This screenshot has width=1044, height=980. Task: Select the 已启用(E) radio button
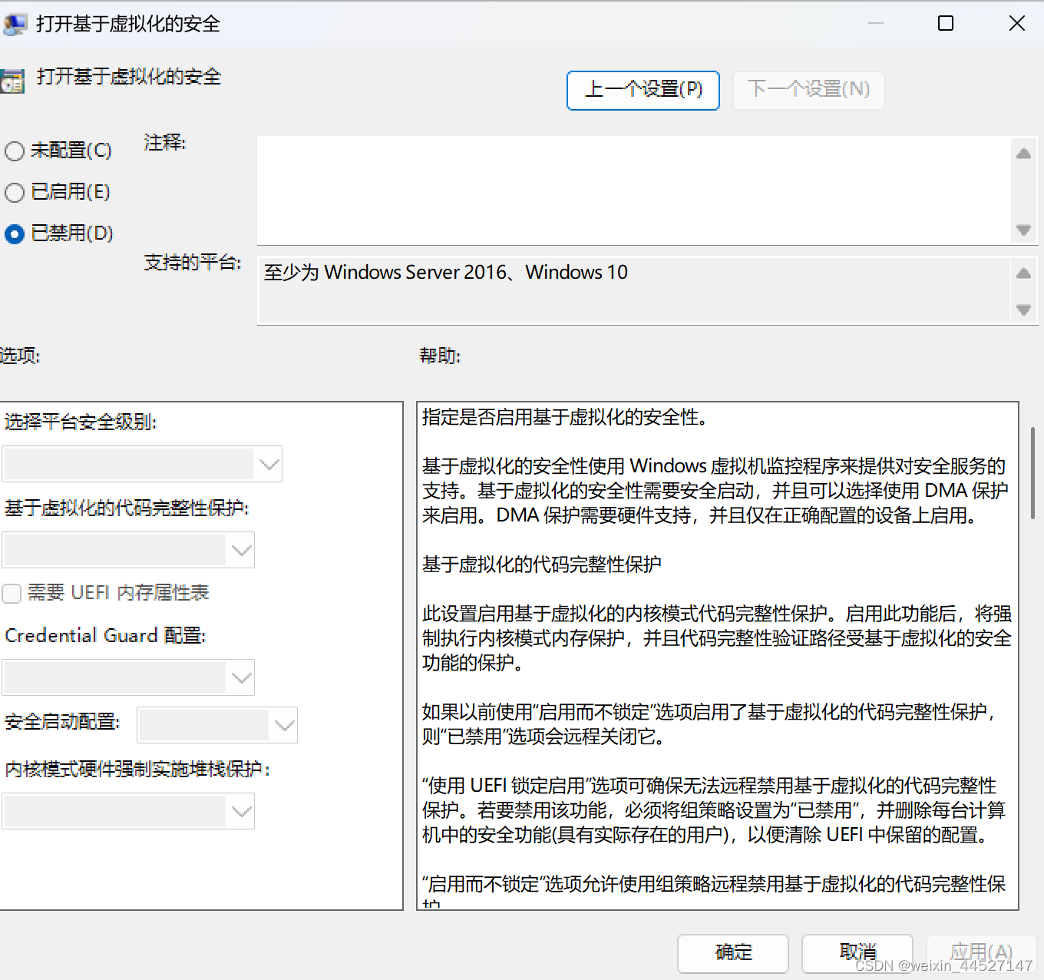pos(14,193)
